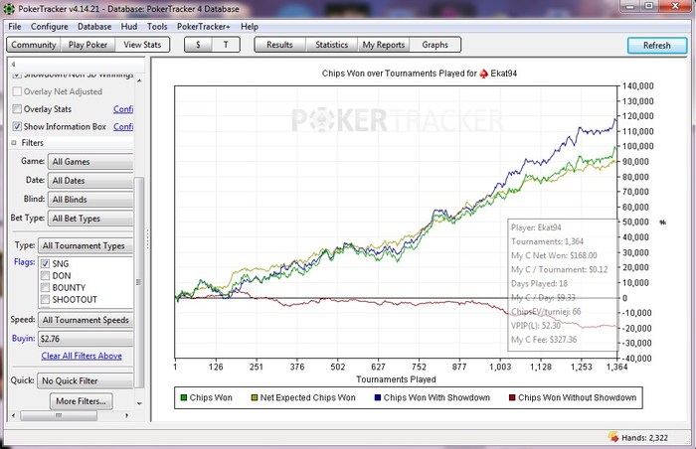Screen dimensions: 696x449
Task: Click the panel splitter grip handle
Action: click(x=147, y=239)
